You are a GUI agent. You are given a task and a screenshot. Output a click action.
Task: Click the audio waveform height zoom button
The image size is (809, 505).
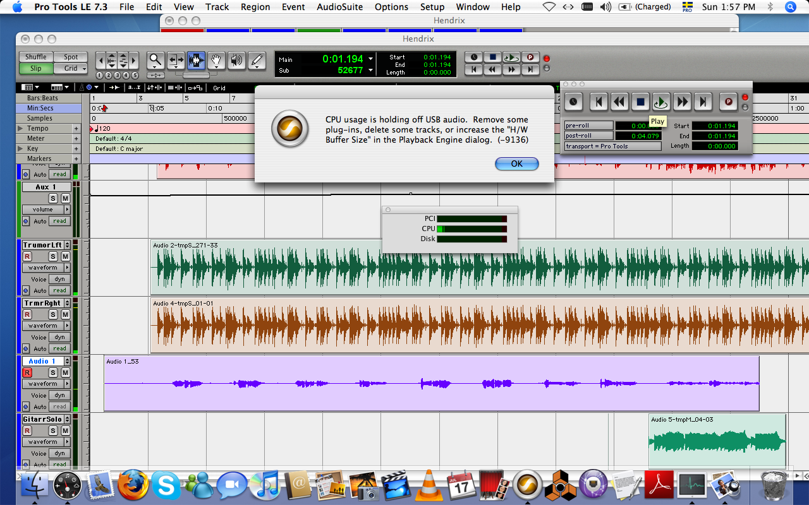pyautogui.click(x=112, y=61)
